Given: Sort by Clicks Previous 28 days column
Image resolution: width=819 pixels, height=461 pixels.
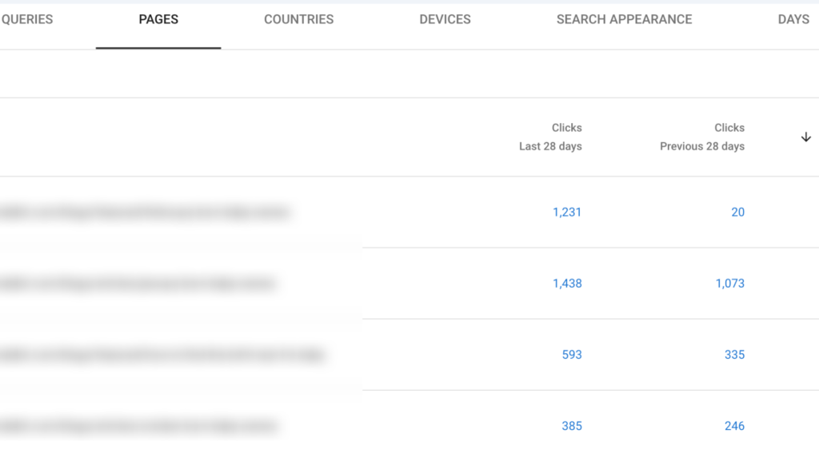Looking at the screenshot, I should click(702, 137).
